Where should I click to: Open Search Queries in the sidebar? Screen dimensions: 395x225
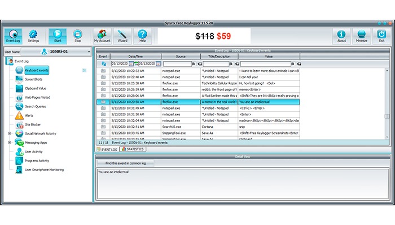coord(35,106)
